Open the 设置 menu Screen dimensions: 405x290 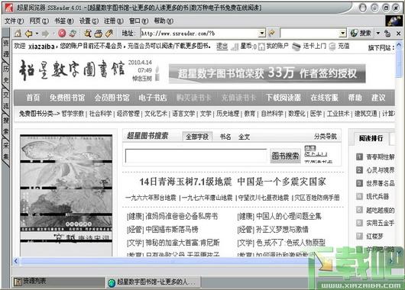tap(89, 21)
